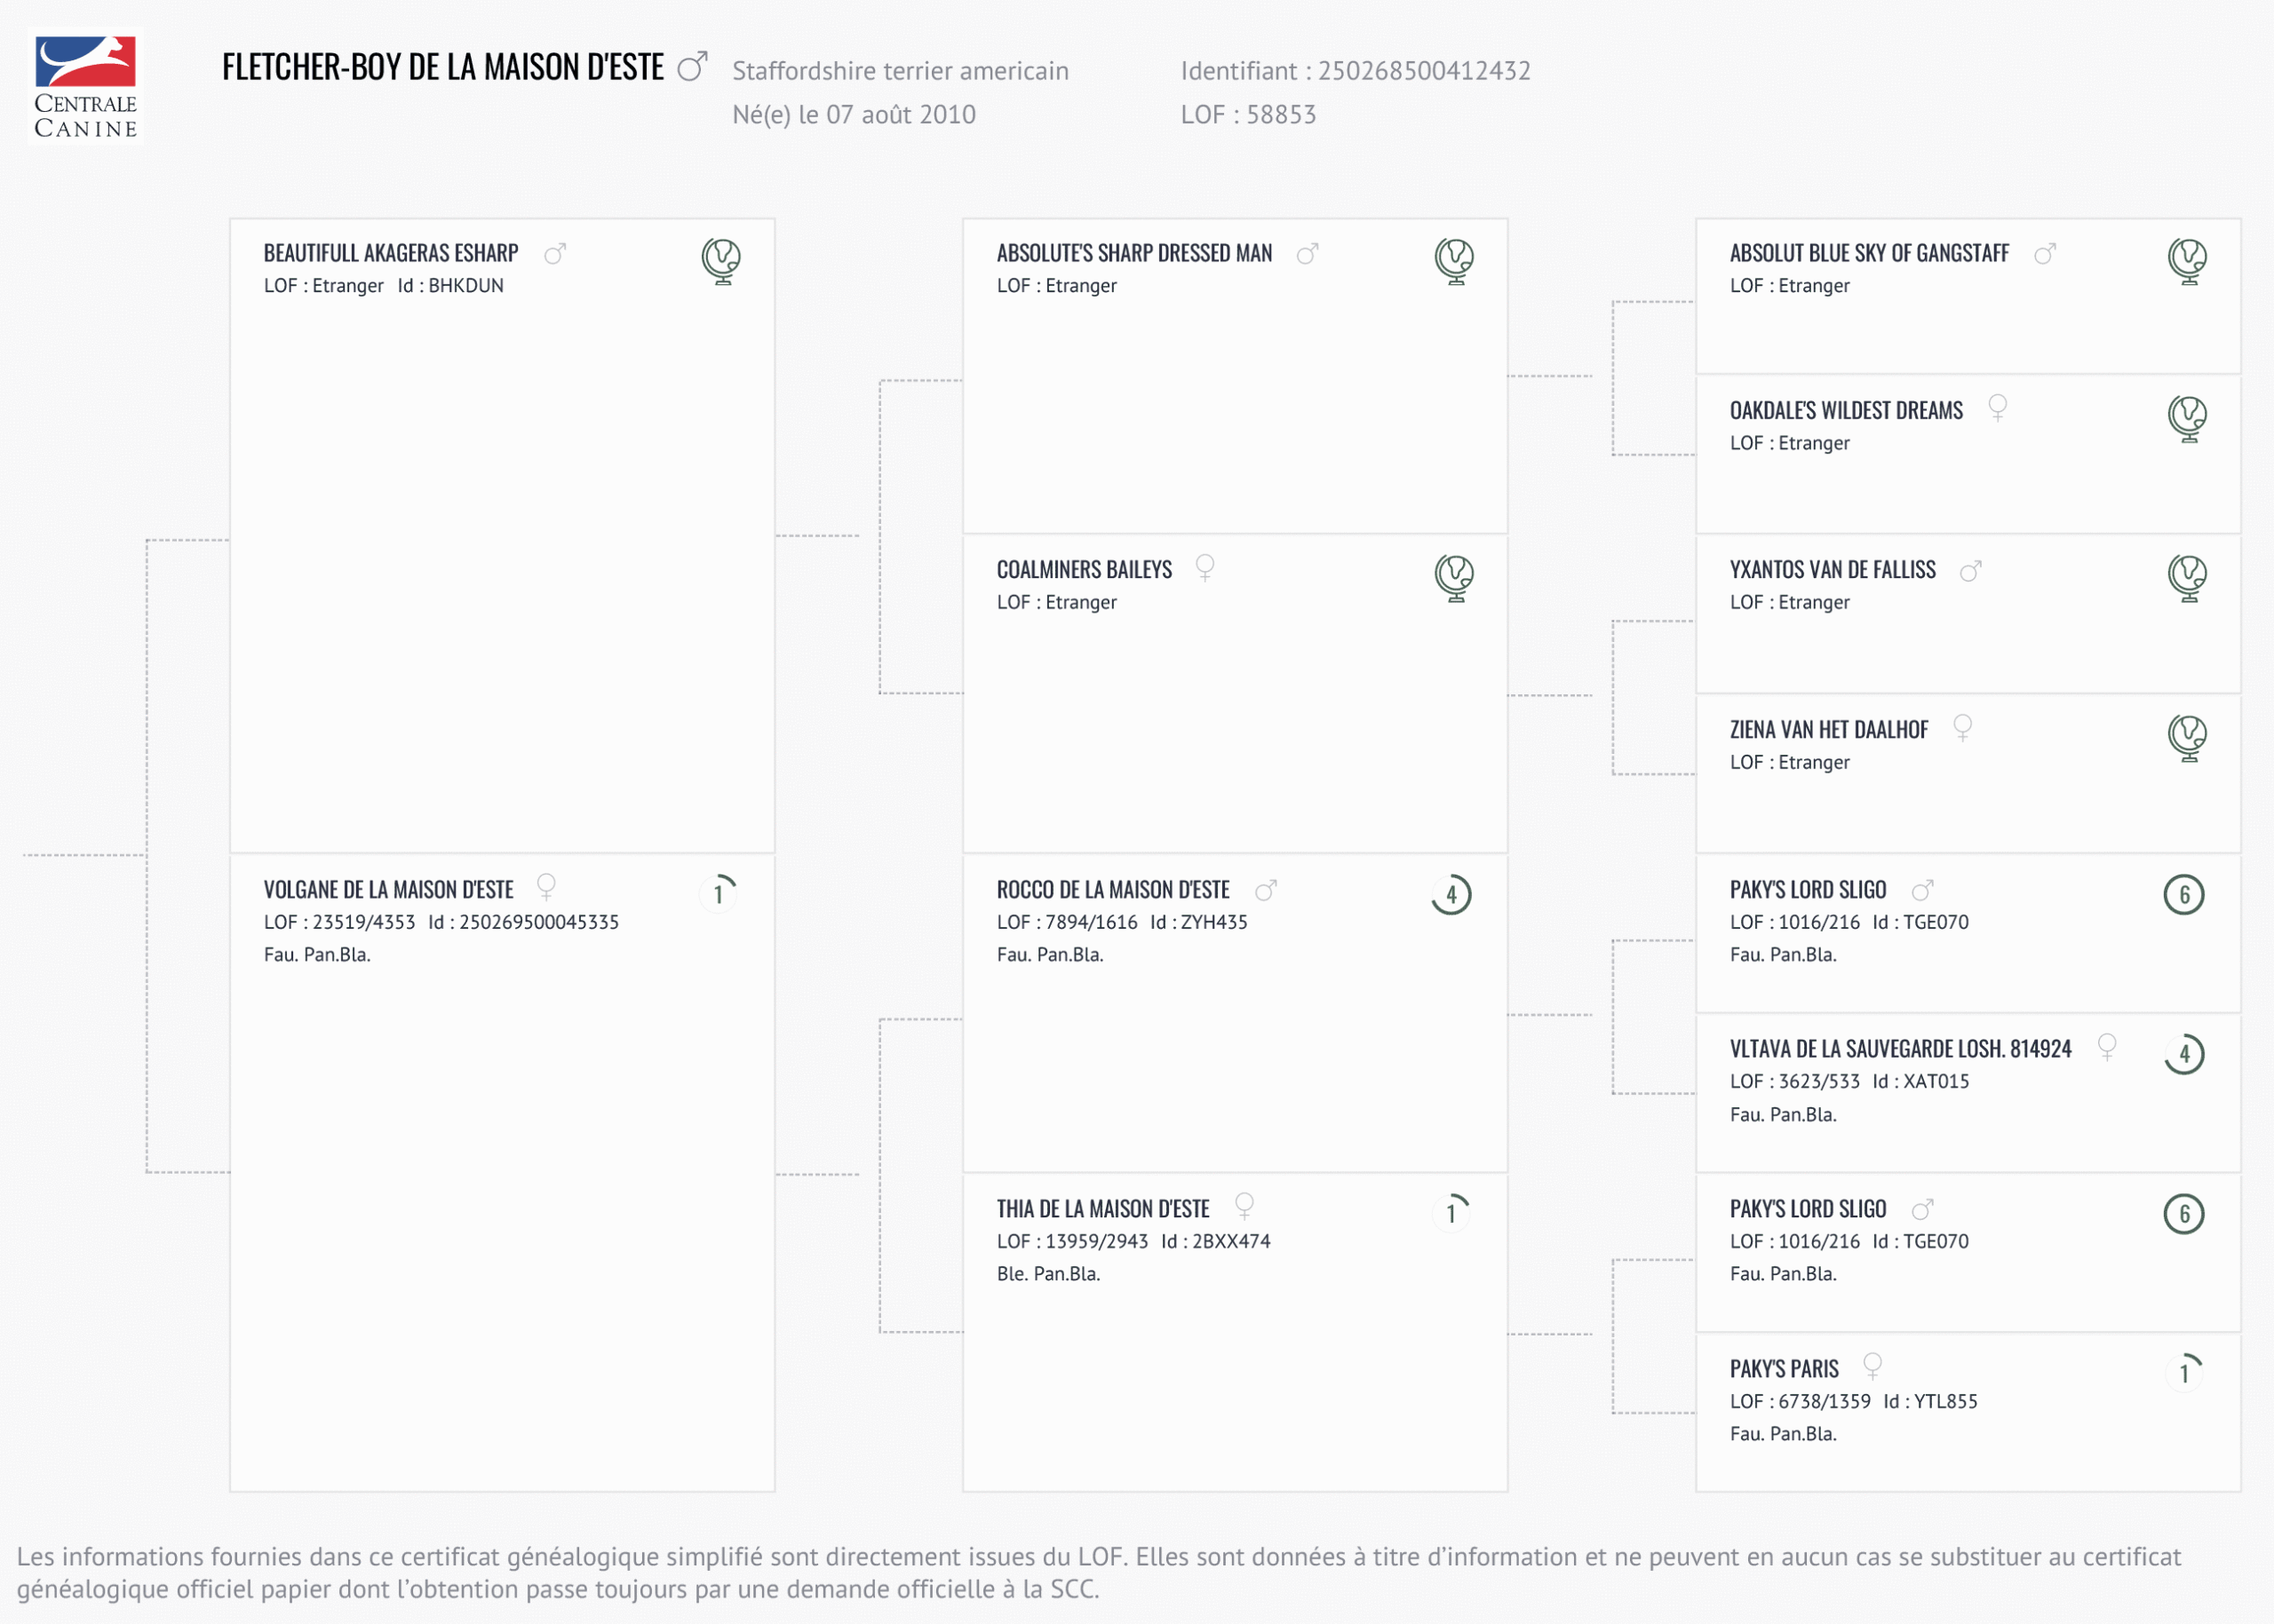Screen dimensions: 2274x1624
Task: Click rating badge 4 for Rocco
Action: click(1451, 894)
